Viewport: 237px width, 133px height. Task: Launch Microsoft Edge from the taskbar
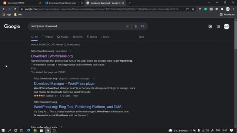pos(29,130)
